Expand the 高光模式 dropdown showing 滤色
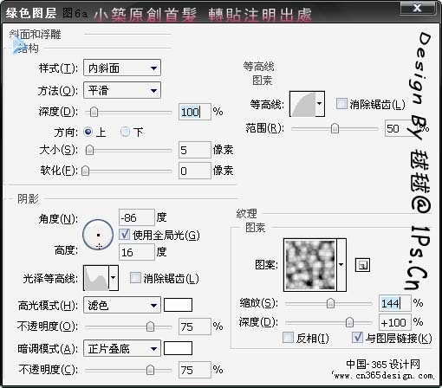 [122, 305]
